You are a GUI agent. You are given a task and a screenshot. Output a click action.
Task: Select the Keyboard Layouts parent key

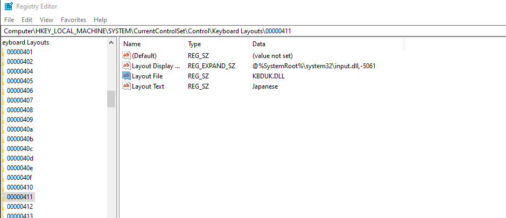tap(25, 42)
